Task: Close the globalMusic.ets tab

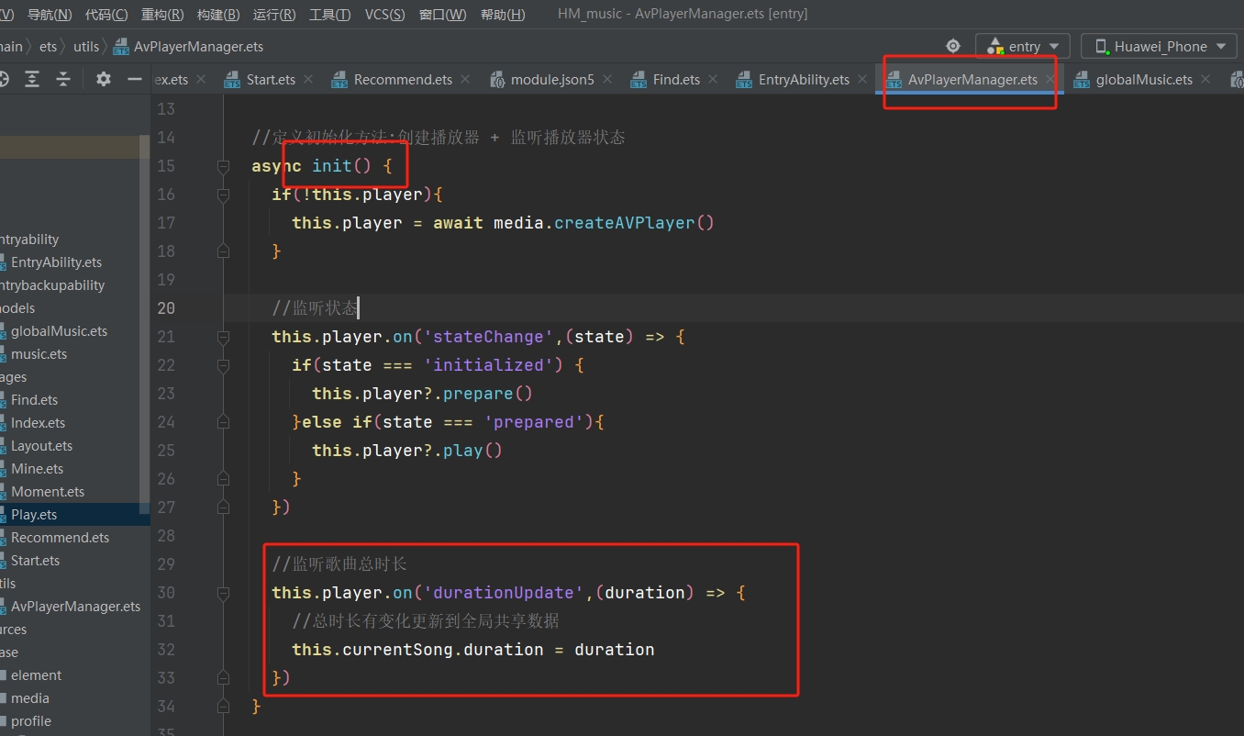Action: pyautogui.click(x=1205, y=80)
